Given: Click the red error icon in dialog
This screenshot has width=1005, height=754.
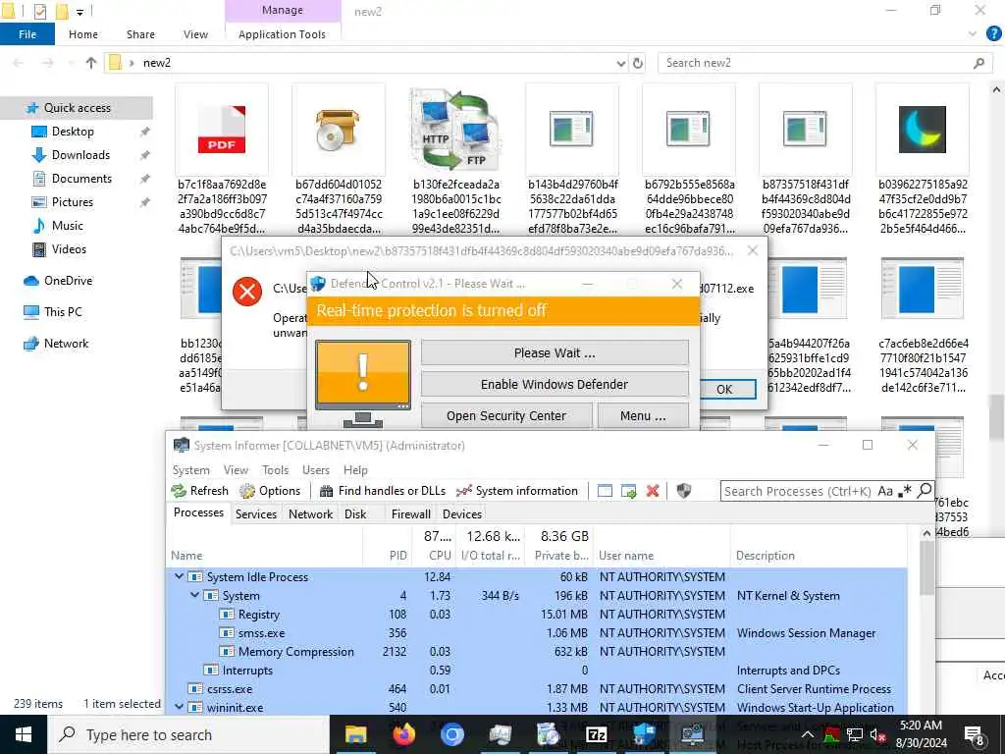Looking at the screenshot, I should [246, 292].
